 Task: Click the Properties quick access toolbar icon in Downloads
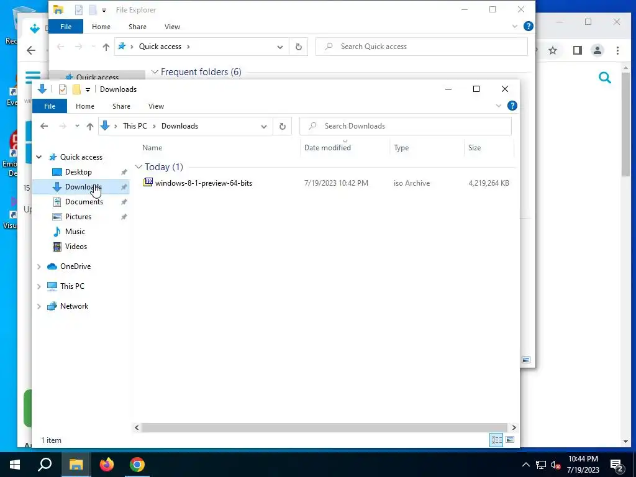[63, 89]
